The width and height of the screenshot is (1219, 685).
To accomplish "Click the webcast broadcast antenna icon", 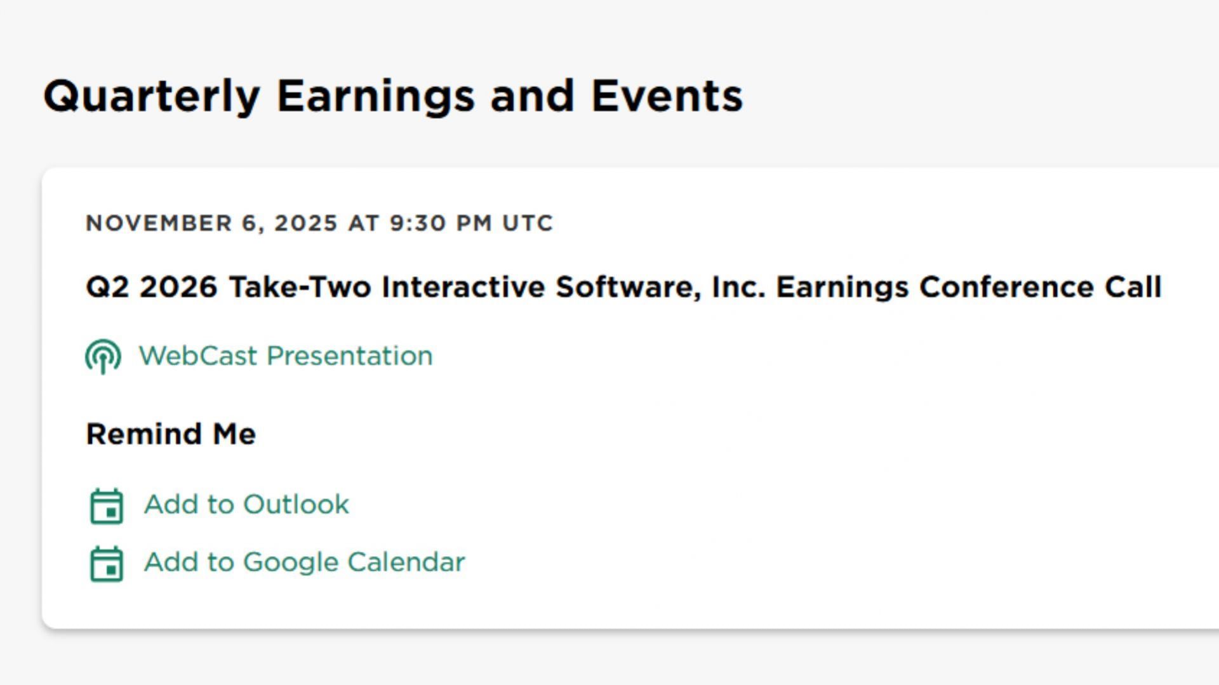I will 103,356.
